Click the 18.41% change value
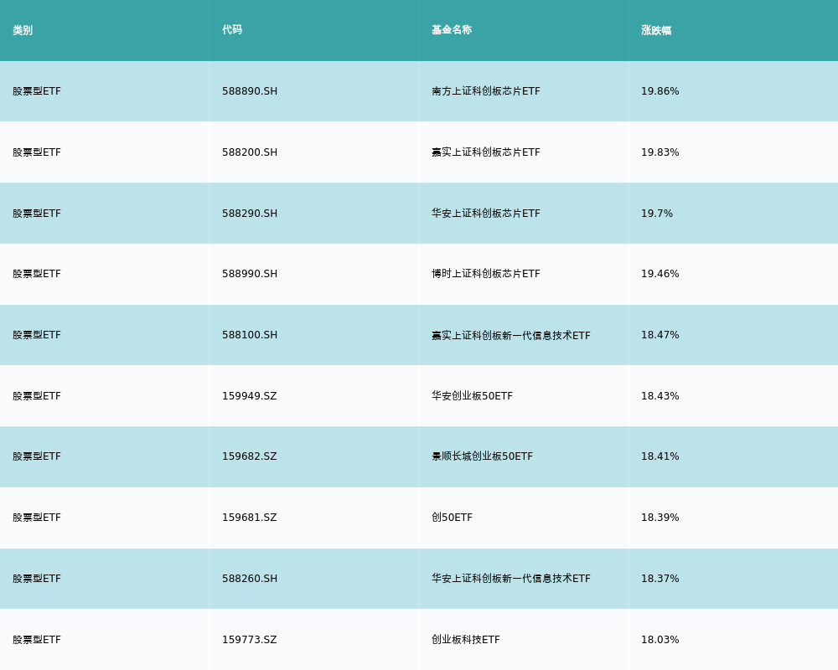 (660, 456)
